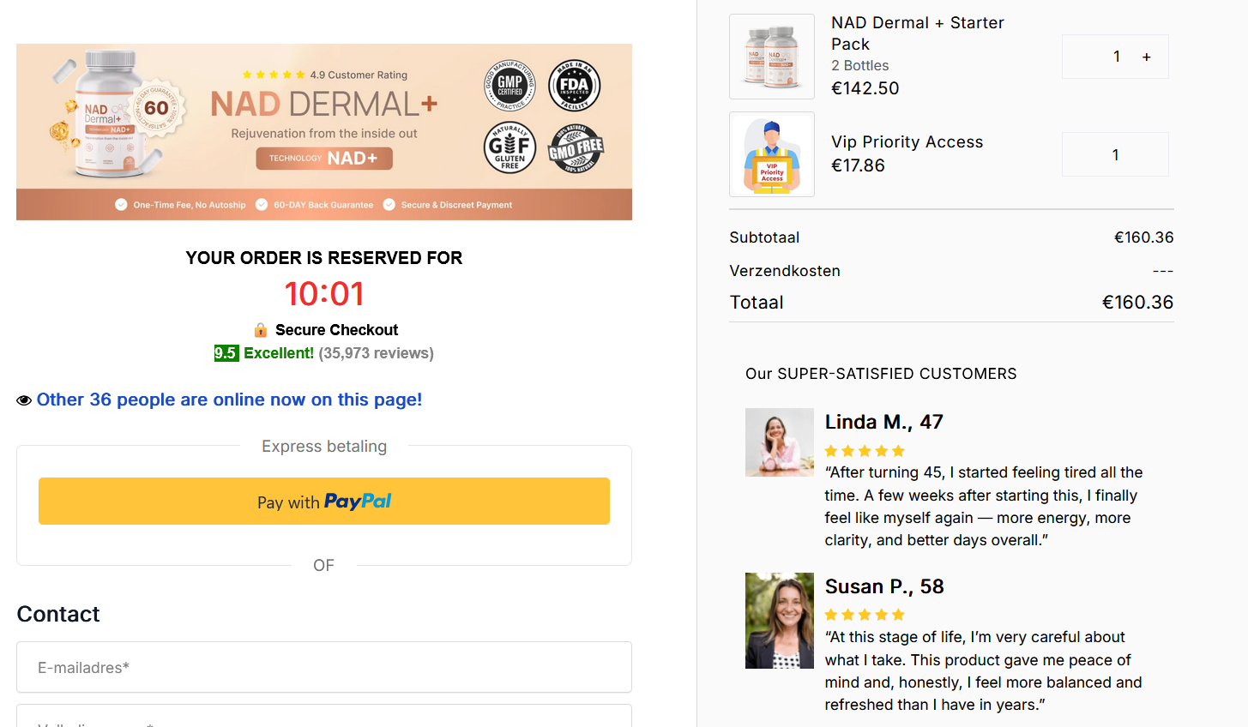Click the 'Our SUPER-SATISFIED CUSTOMERS' heading

(881, 374)
